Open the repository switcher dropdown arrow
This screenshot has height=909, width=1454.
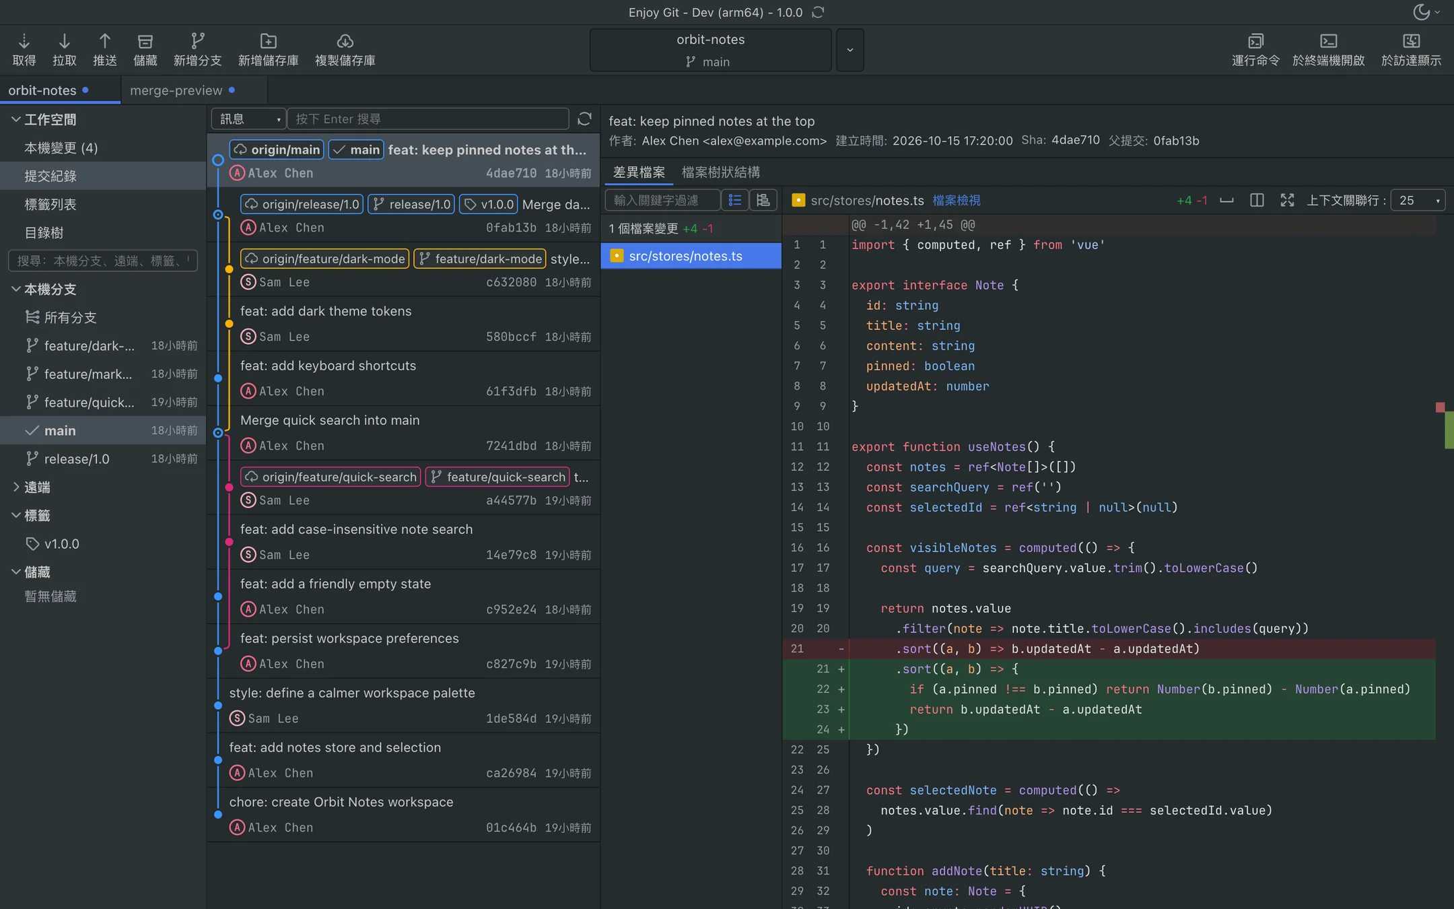tap(850, 50)
